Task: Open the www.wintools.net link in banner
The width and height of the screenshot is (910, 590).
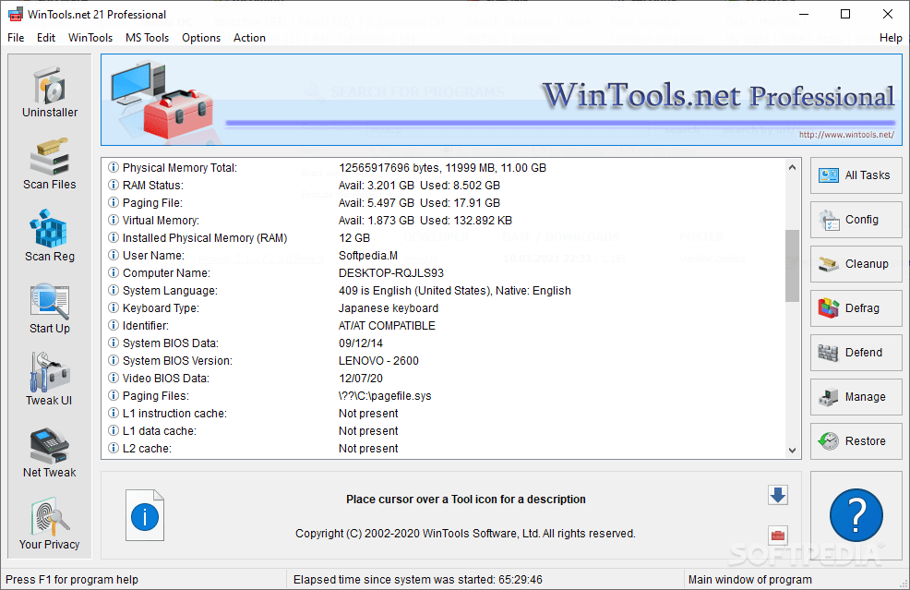Action: [x=846, y=135]
